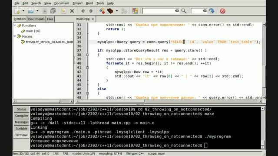Open the Messages tab in bottom panel

21,122
